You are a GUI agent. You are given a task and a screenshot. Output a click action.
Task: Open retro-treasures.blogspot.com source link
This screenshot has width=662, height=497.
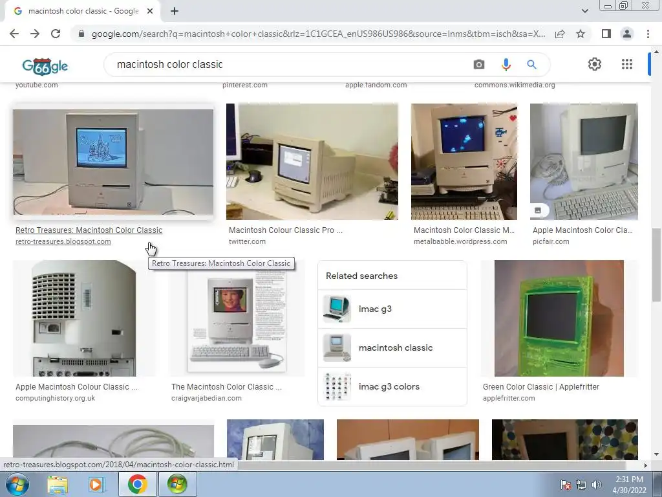pyautogui.click(x=63, y=241)
